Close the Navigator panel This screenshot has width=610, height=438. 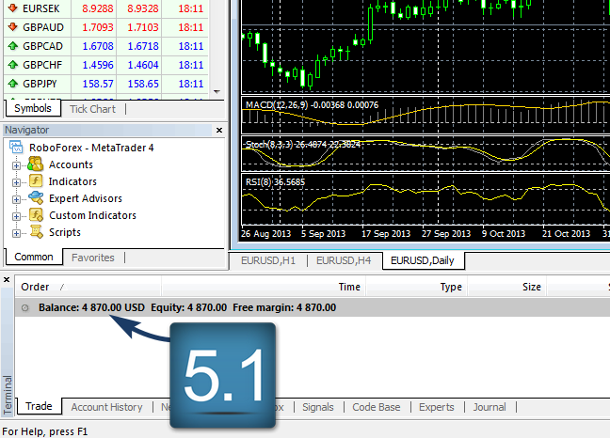point(219,131)
